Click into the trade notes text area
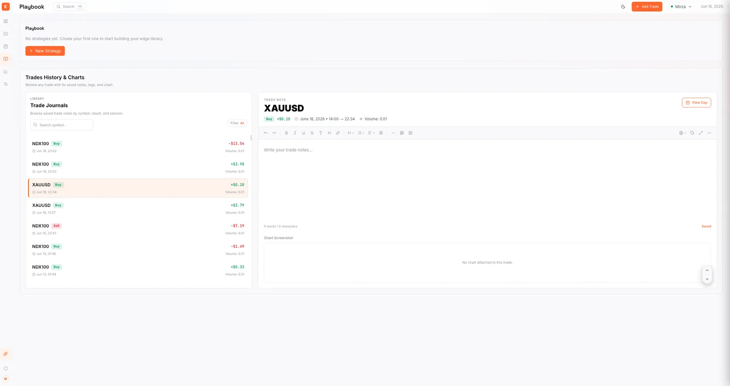Image resolution: width=730 pixels, height=386 pixels. pos(487,183)
